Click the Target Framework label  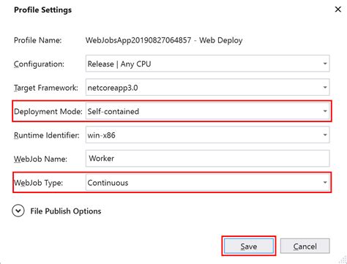46,88
